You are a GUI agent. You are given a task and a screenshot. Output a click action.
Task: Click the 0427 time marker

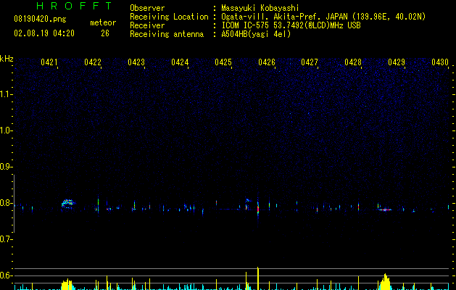310,62
